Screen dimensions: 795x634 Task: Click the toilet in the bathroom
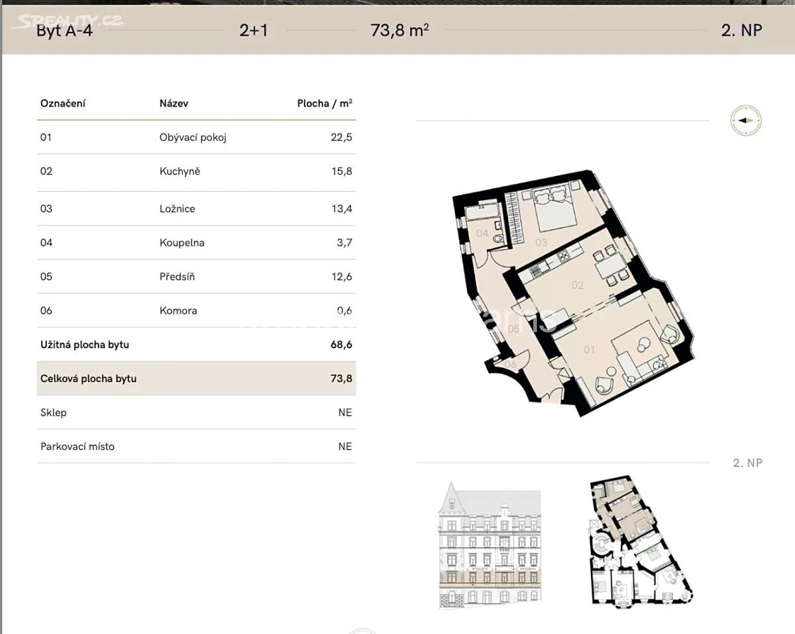[x=500, y=239]
